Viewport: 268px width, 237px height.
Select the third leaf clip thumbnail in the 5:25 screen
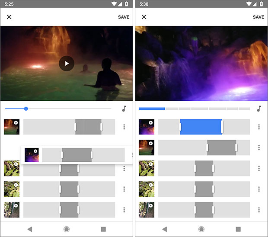click(12, 168)
